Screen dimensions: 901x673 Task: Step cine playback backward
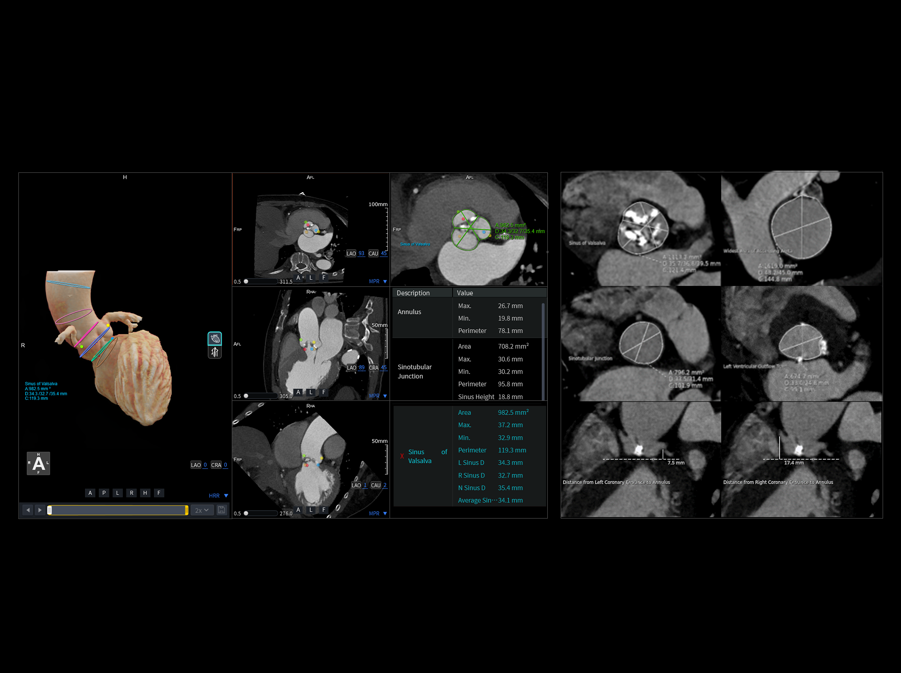28,510
